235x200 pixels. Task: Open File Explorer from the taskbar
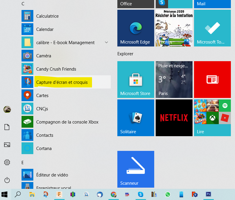32,194
